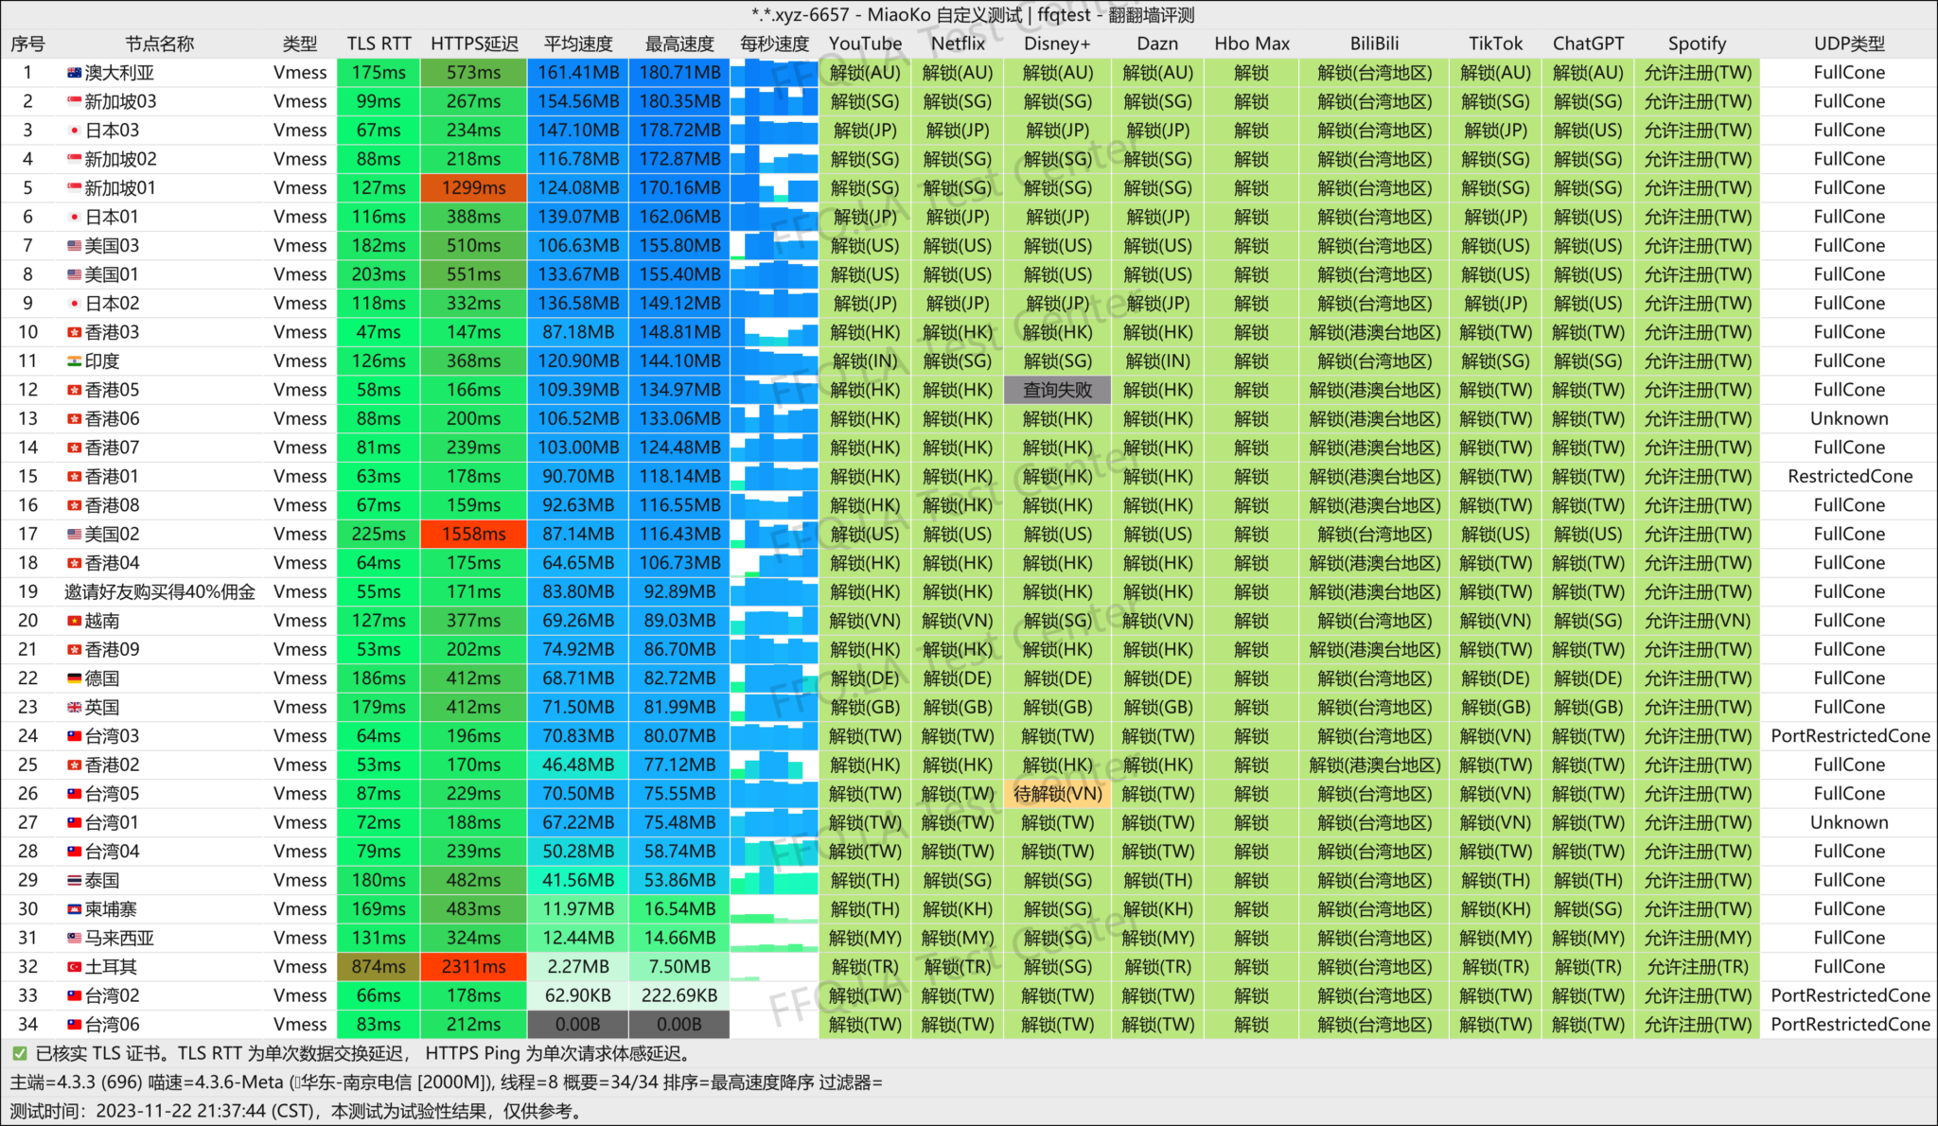1938x1126 pixels.
Task: Click the 邀请好友购买得40%佣金 node name
Action: (160, 592)
